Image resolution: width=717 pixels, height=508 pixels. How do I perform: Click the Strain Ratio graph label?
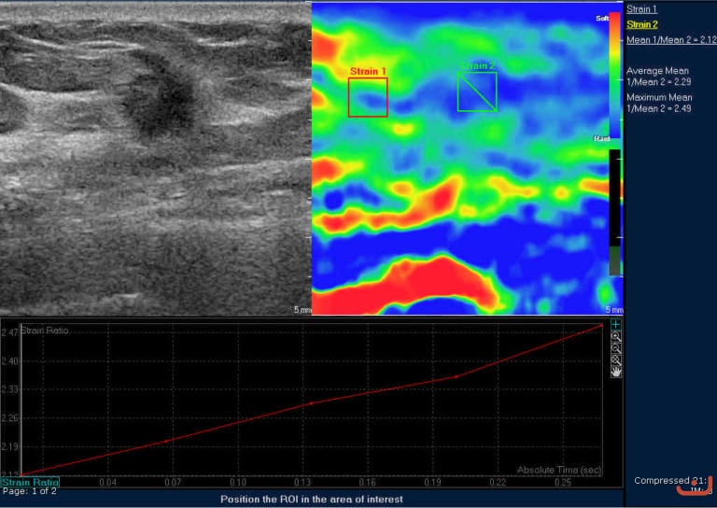(29, 482)
